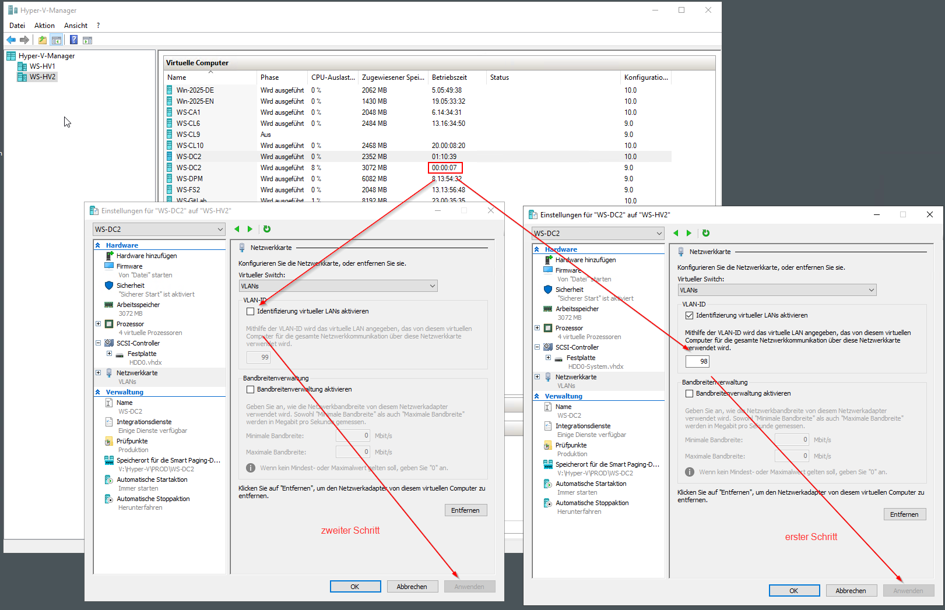Click the Forward arrow in Hyper-V Manager toolbar
Screen dimensions: 945x610
24,40
